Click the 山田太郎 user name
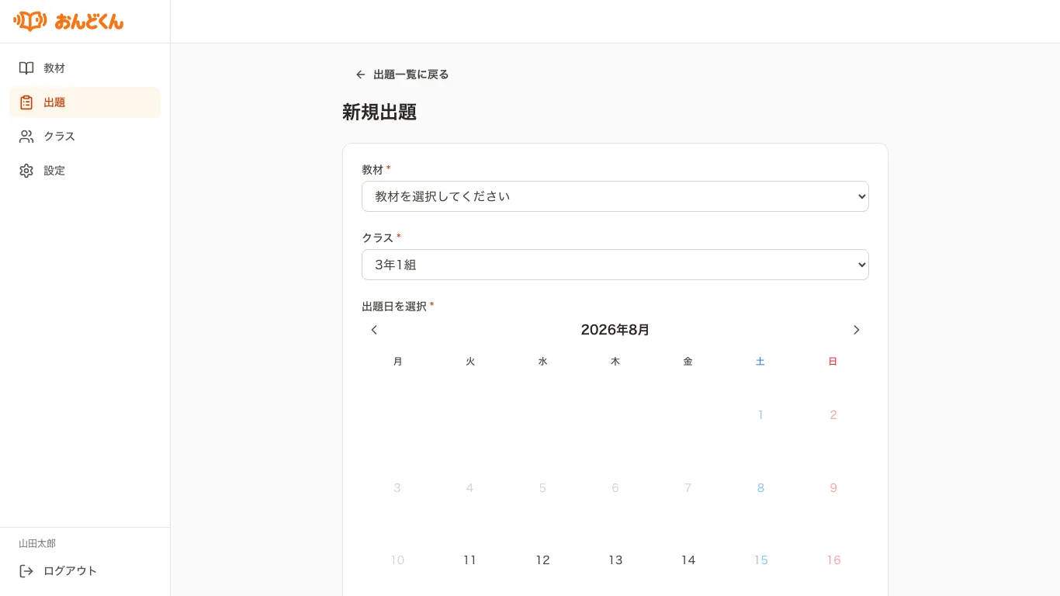1060x596 pixels. [37, 544]
